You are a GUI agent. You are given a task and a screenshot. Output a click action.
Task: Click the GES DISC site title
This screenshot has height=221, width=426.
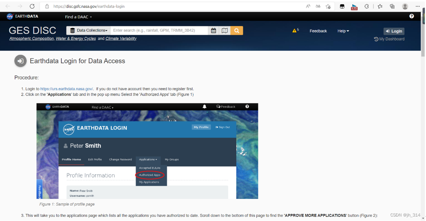pyautogui.click(x=32, y=30)
